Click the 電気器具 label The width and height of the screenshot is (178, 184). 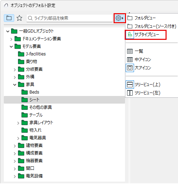coord(38,138)
